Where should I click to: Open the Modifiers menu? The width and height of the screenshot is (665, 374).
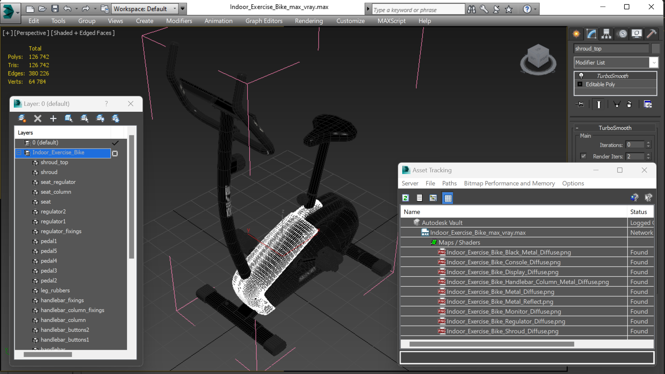click(179, 21)
